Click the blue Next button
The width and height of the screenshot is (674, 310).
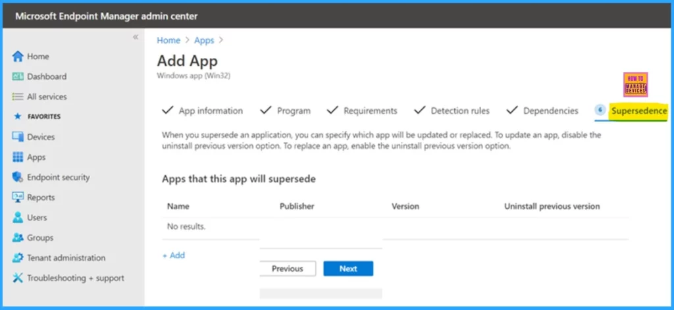[x=348, y=269]
